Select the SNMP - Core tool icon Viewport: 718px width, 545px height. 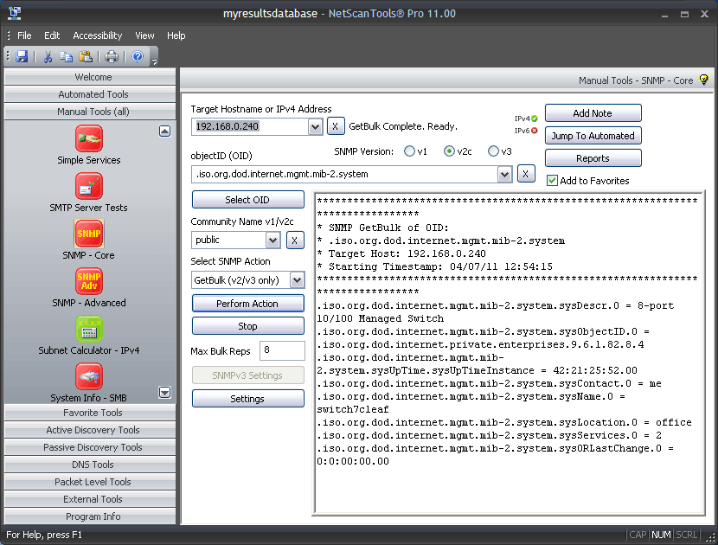[x=87, y=233]
